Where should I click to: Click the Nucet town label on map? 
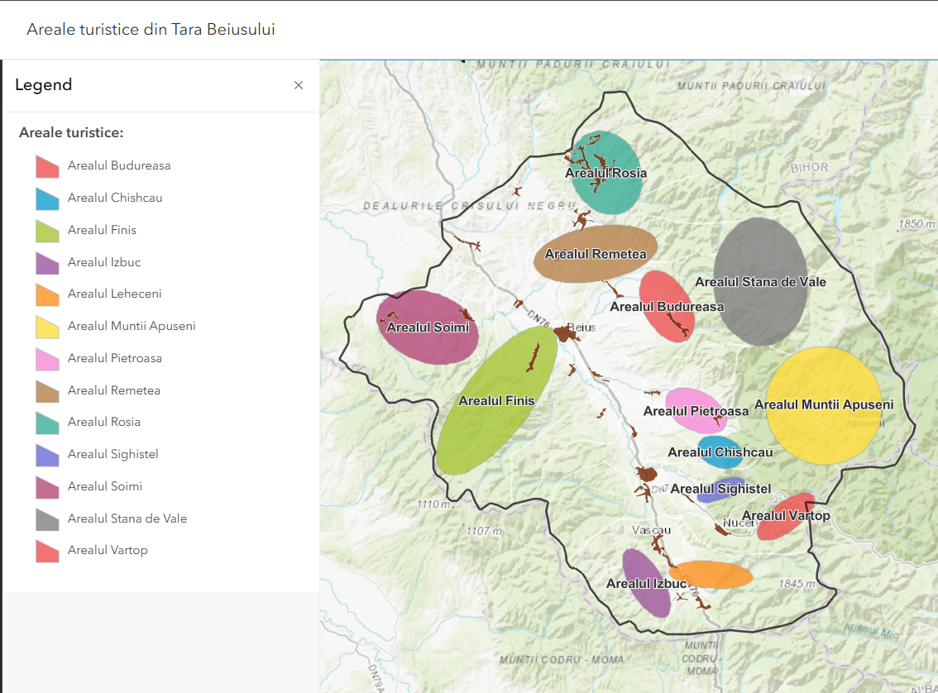(737, 523)
